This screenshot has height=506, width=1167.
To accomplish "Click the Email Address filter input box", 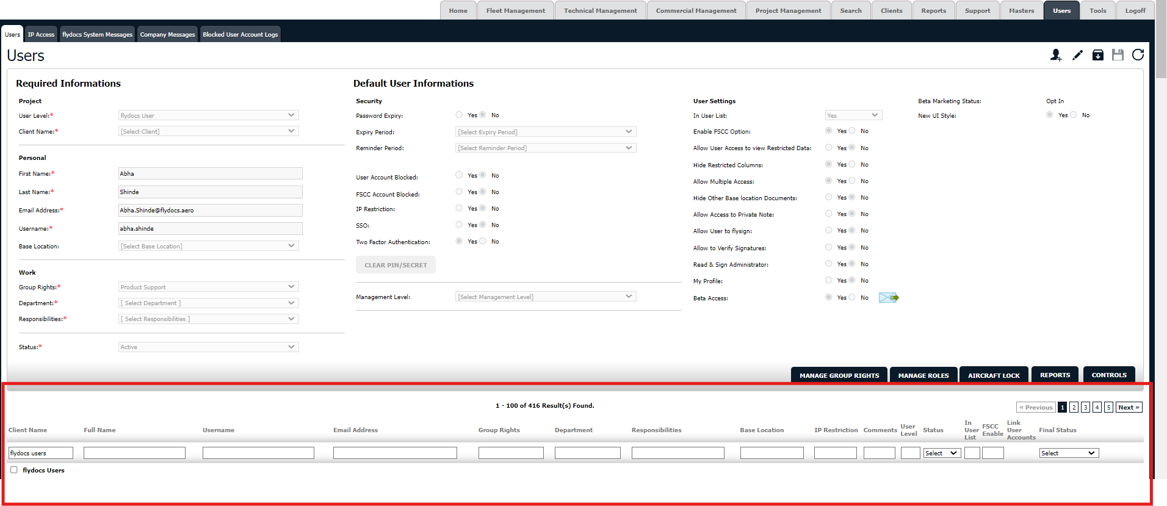I will pos(395,453).
